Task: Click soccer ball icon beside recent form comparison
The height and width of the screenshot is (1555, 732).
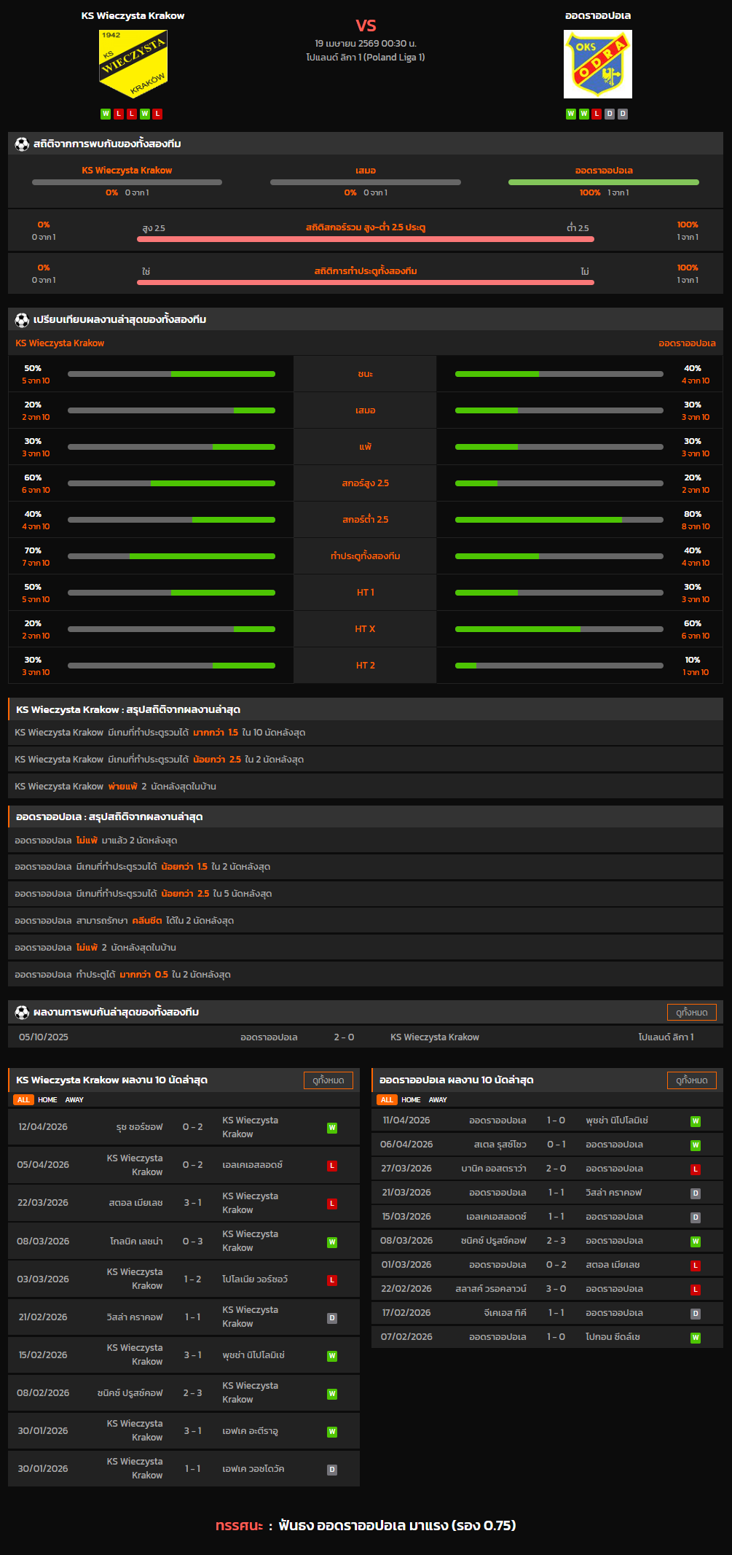Action: 22,319
